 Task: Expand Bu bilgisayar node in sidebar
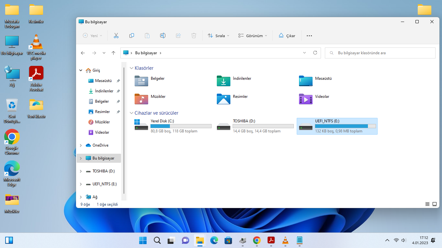click(x=81, y=158)
